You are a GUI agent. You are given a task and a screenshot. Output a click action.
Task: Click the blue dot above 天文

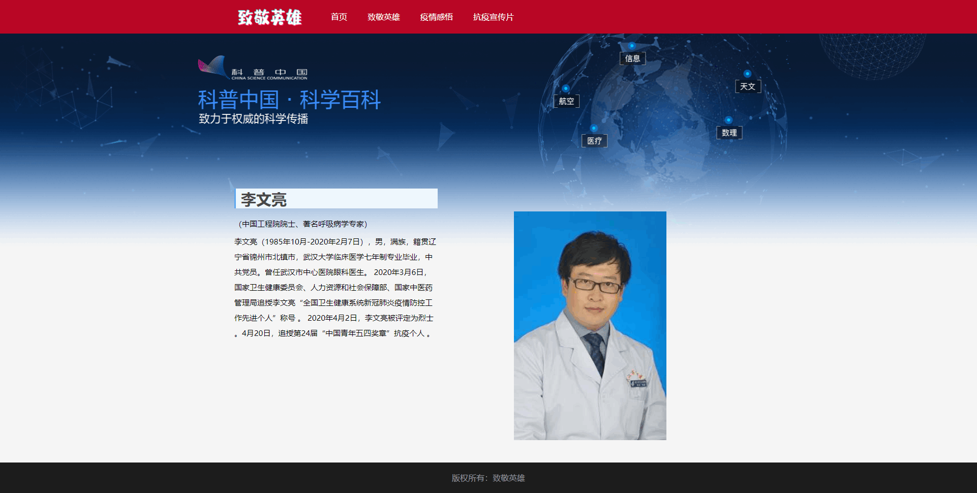[x=747, y=74]
